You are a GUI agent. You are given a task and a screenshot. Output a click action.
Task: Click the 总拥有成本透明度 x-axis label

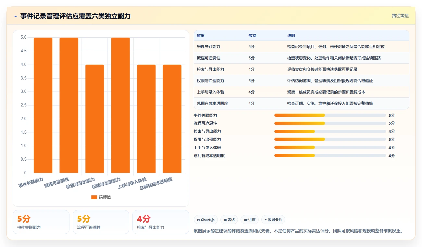[x=156, y=184]
